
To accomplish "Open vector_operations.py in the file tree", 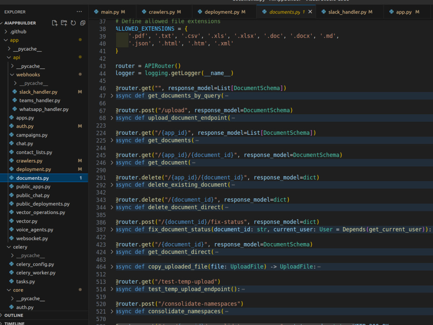I will (41, 212).
